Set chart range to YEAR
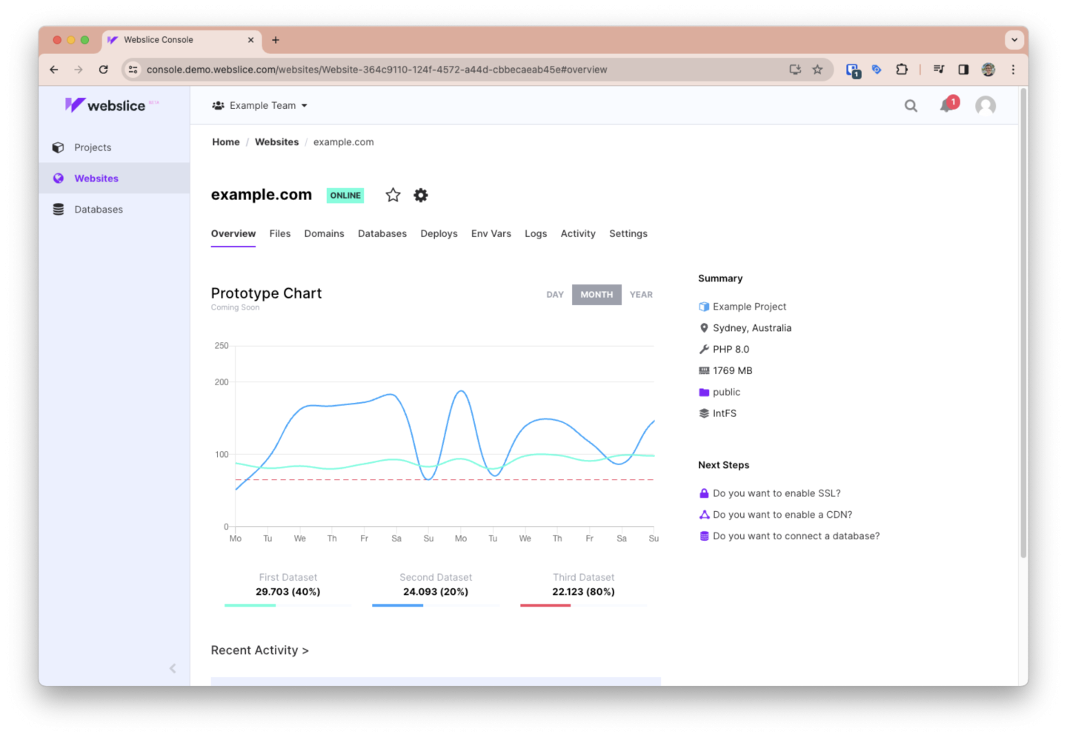Screen dimensions: 1067x737 click(x=641, y=295)
